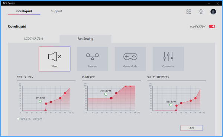Open the user profile avatar
The height and width of the screenshot is (137, 223).
[213, 12]
